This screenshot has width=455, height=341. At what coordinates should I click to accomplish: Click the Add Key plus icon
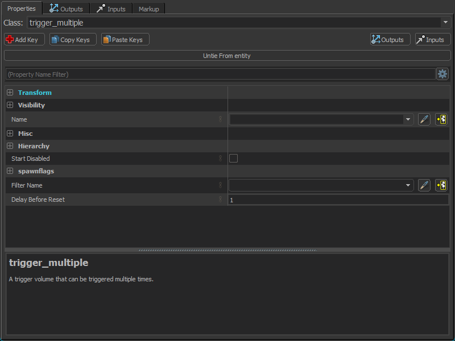[x=10, y=39]
